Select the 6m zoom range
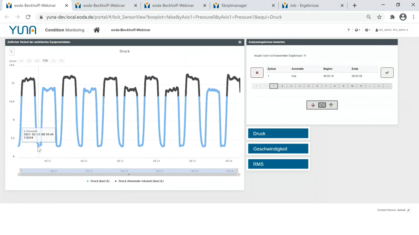This screenshot has height=235, width=419. 37,61
